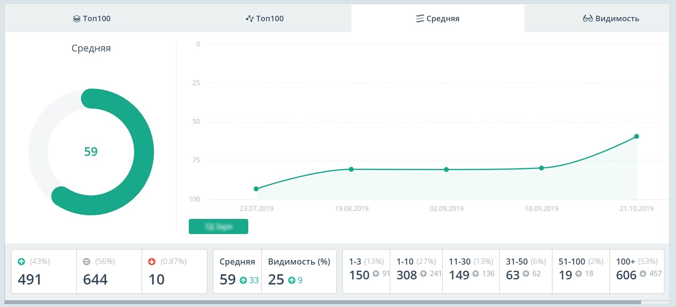Screen dimensions: 676x307
Task: Click the grey unchanged icon at 56%
Action: pyautogui.click(x=87, y=261)
